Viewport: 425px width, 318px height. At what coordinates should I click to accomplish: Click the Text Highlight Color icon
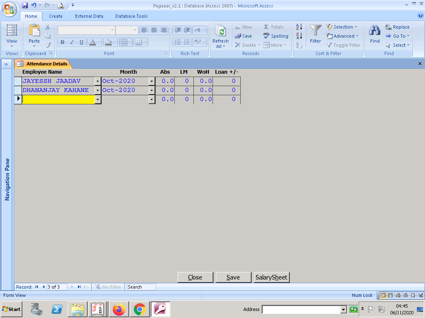[x=197, y=42]
